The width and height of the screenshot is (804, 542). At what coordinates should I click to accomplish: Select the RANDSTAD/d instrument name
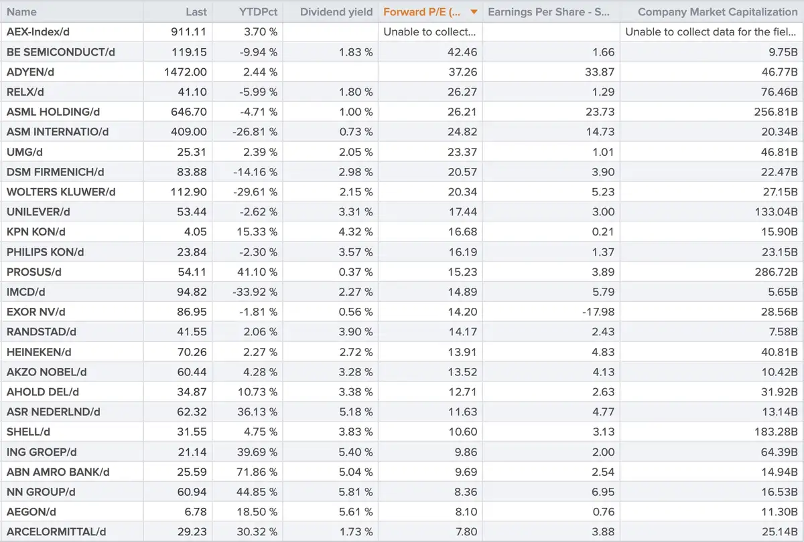pyautogui.click(x=42, y=333)
